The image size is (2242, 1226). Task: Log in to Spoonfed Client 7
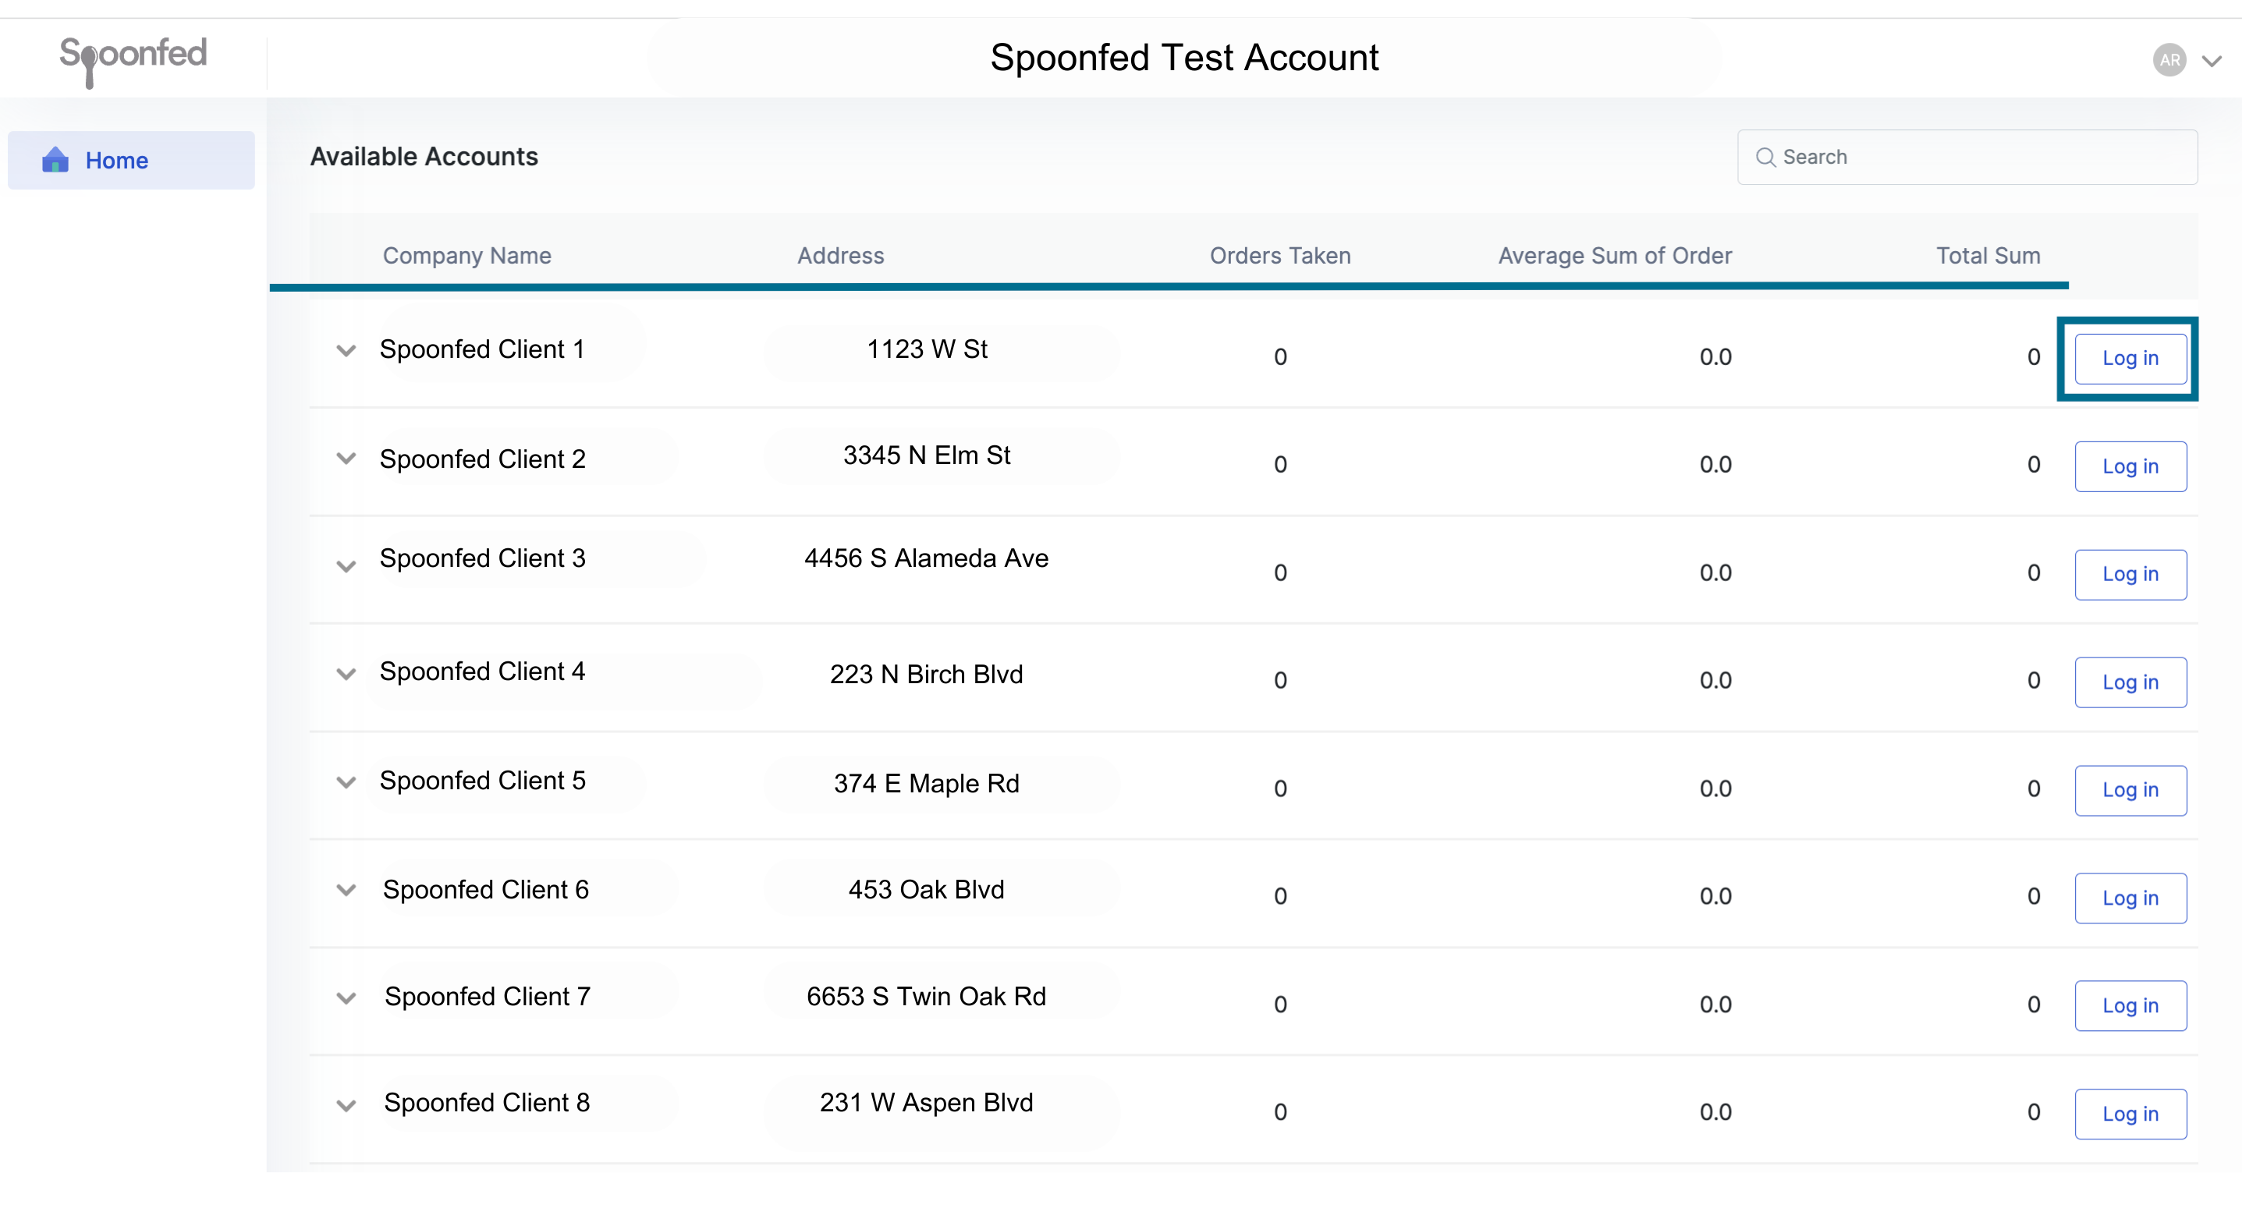coord(2130,1006)
